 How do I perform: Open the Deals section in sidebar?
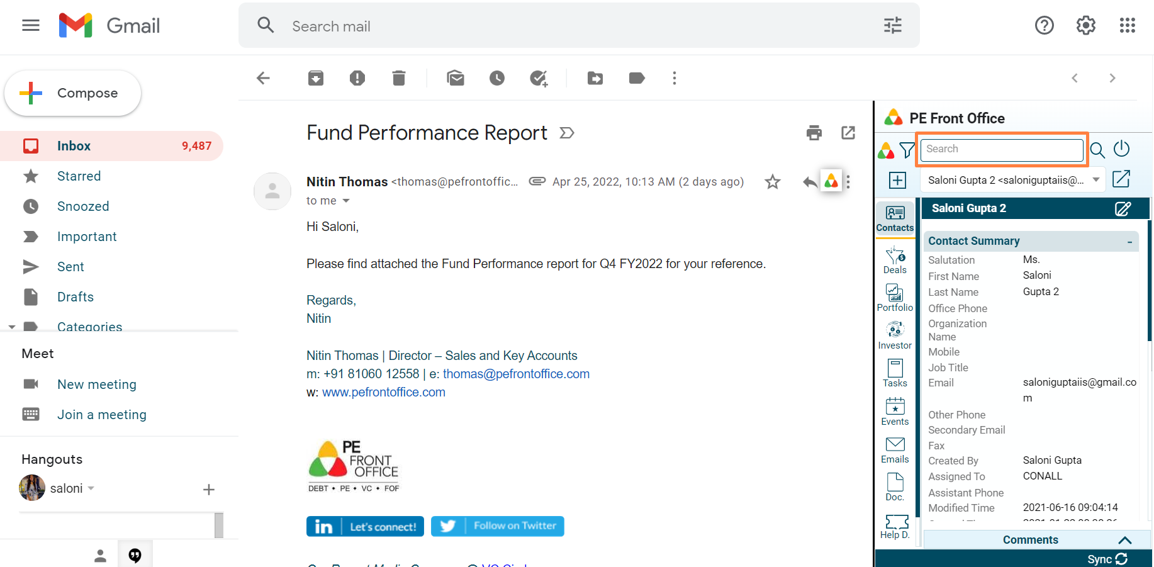pyautogui.click(x=894, y=261)
